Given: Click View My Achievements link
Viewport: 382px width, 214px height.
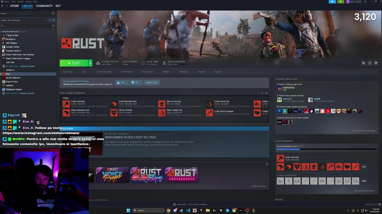Looking at the screenshot, I should (364, 191).
